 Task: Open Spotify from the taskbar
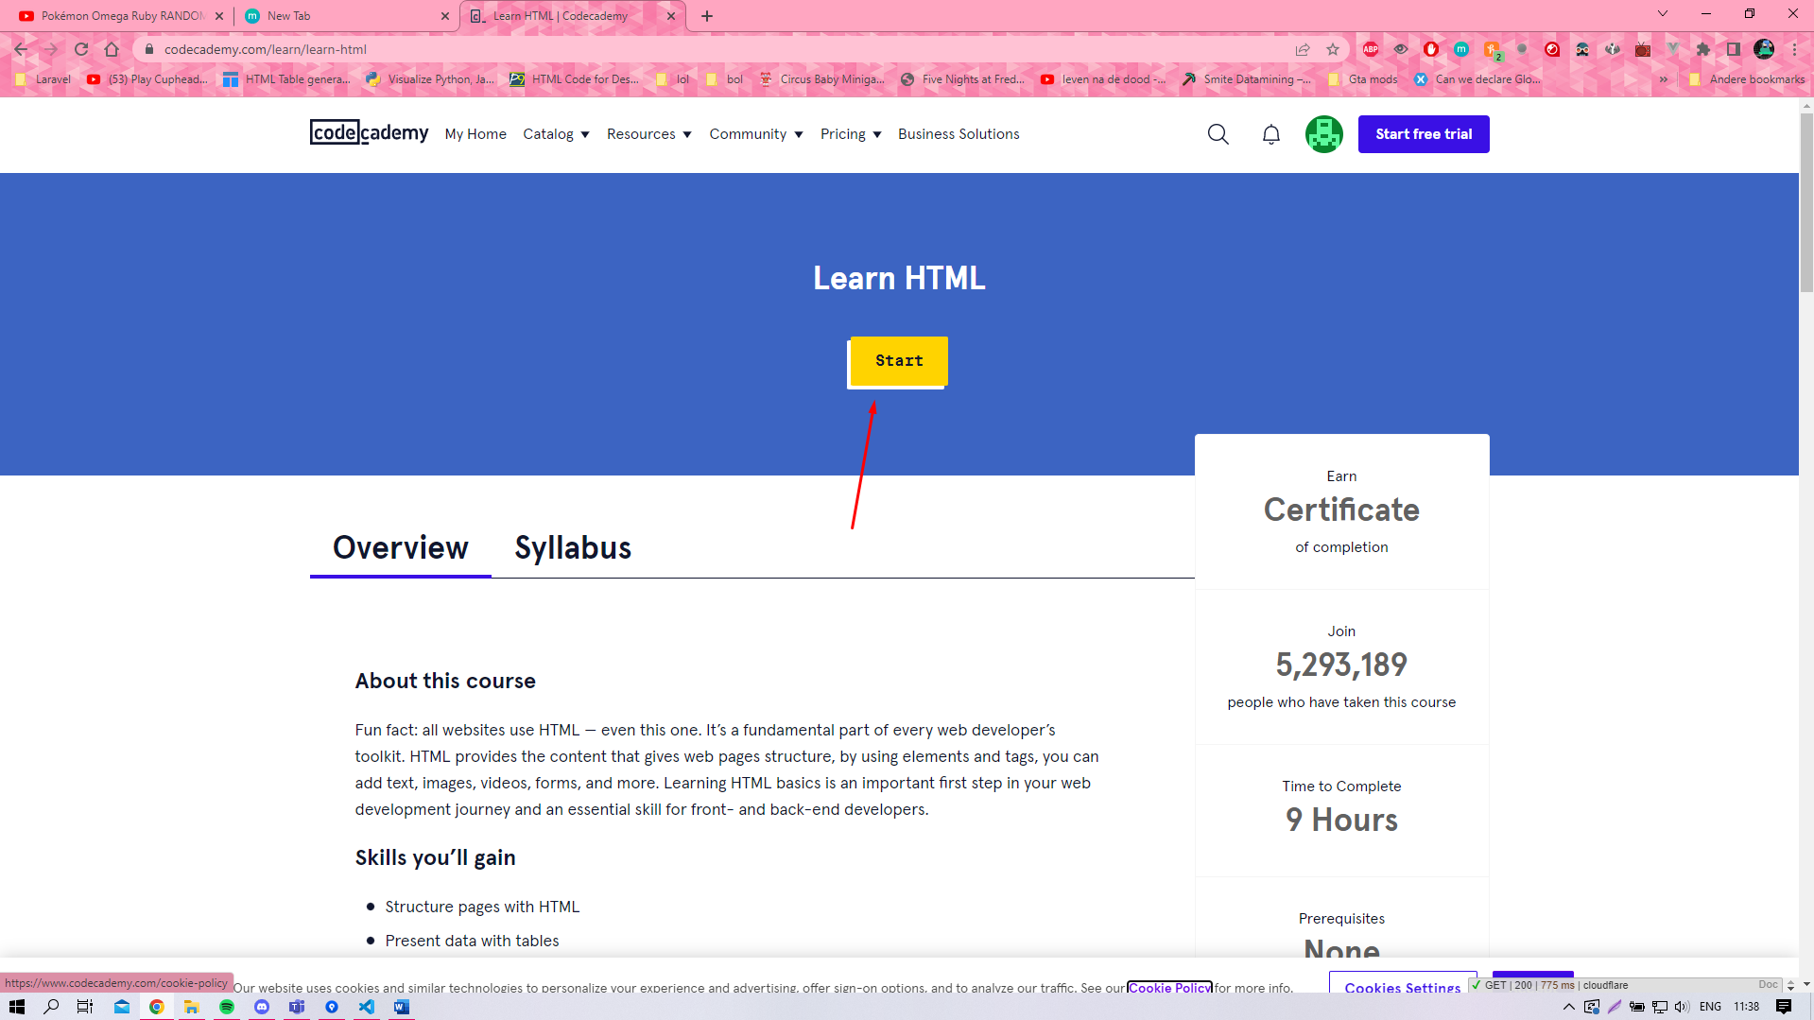(227, 1007)
